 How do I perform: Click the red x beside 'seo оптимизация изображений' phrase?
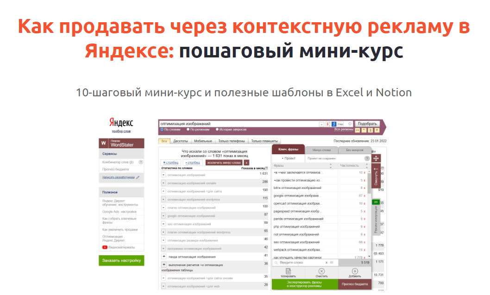point(364,242)
